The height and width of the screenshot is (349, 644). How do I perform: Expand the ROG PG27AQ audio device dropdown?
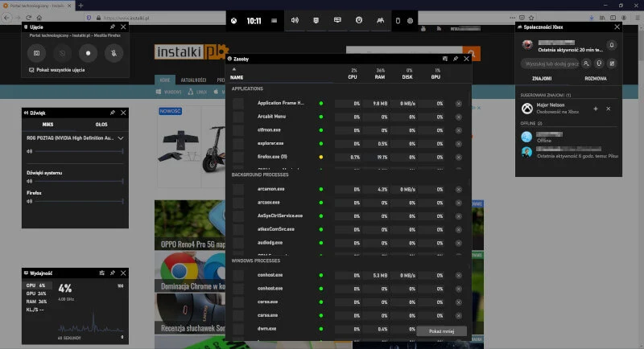(121, 138)
